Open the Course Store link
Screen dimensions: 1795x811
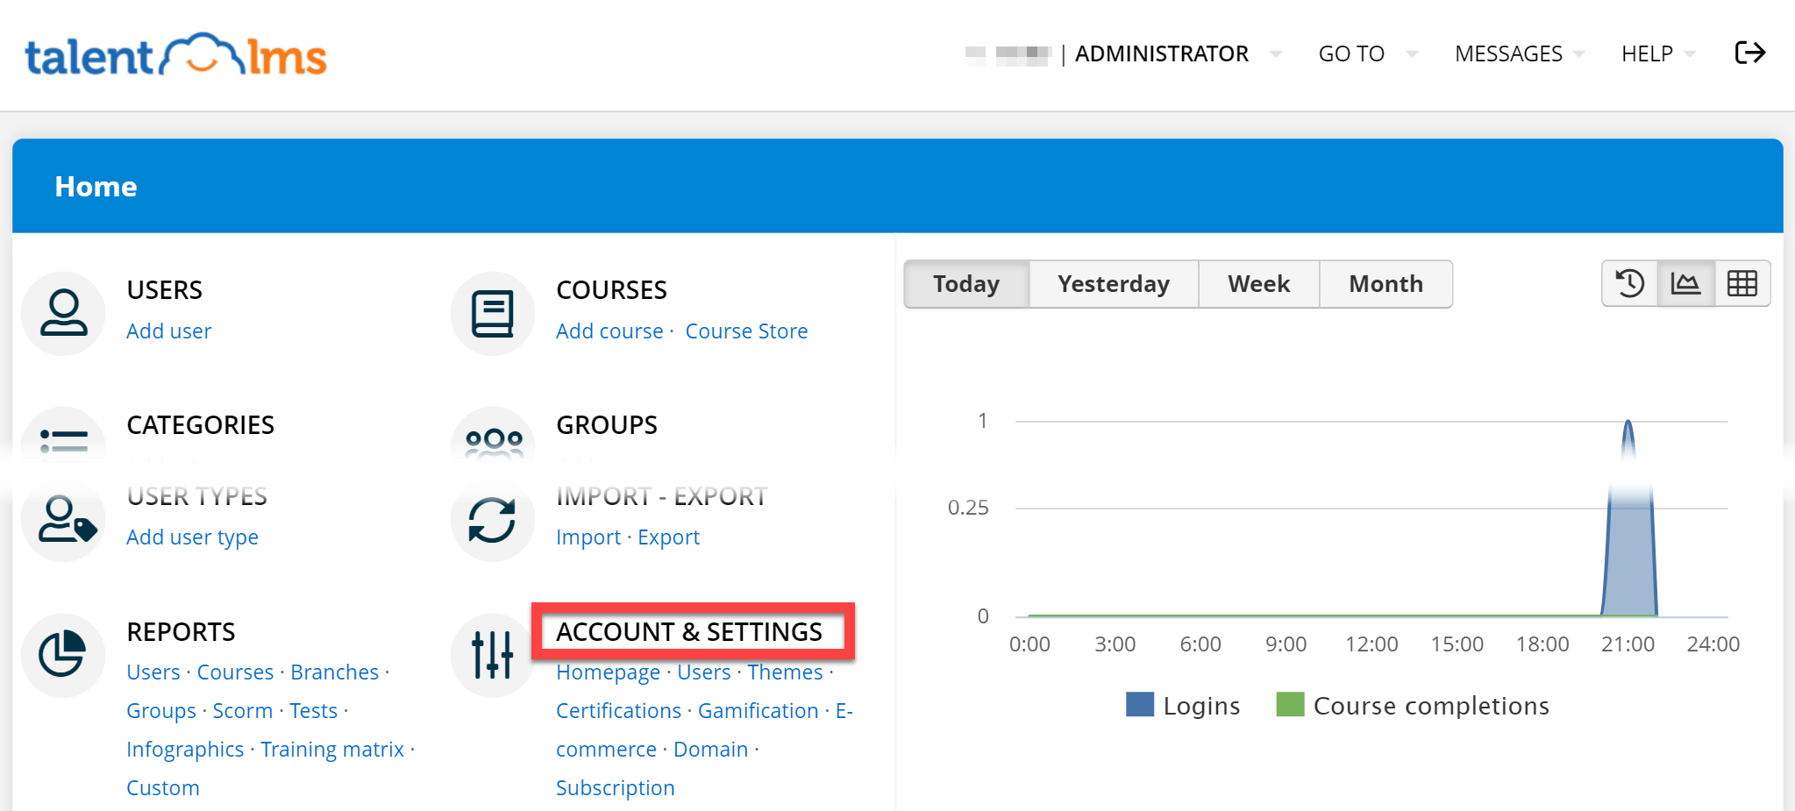[746, 331]
